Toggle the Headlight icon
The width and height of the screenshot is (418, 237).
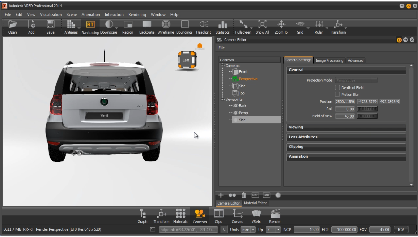(x=204, y=25)
